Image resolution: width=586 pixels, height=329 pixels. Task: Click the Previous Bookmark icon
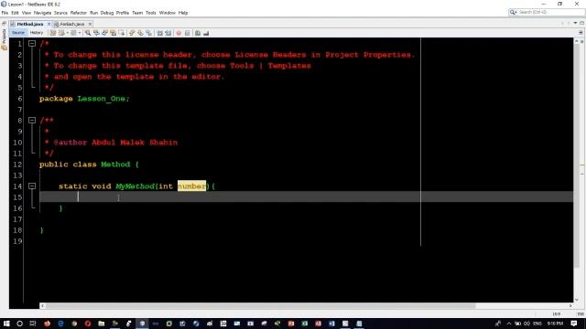pyautogui.click(x=132, y=33)
